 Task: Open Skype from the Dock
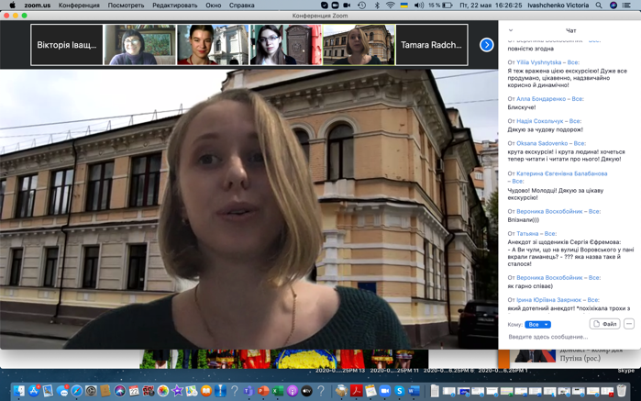(x=400, y=391)
